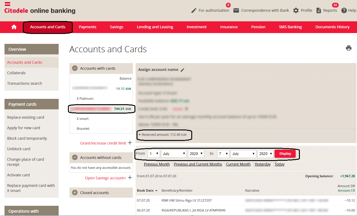Click the Payment cards sidebar header
357x216 pixels.
coord(32,104)
